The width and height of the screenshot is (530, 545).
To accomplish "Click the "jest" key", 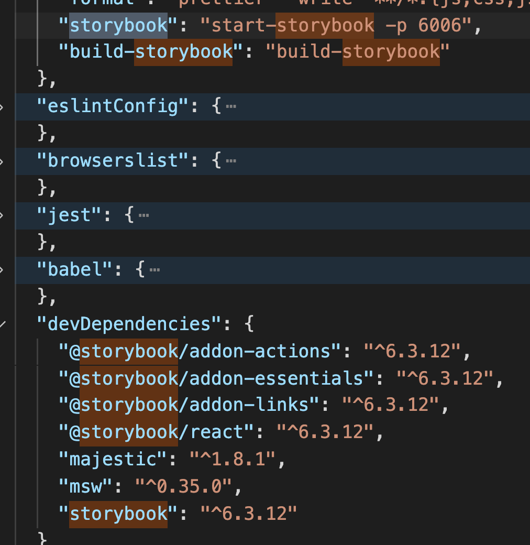I will [x=69, y=215].
